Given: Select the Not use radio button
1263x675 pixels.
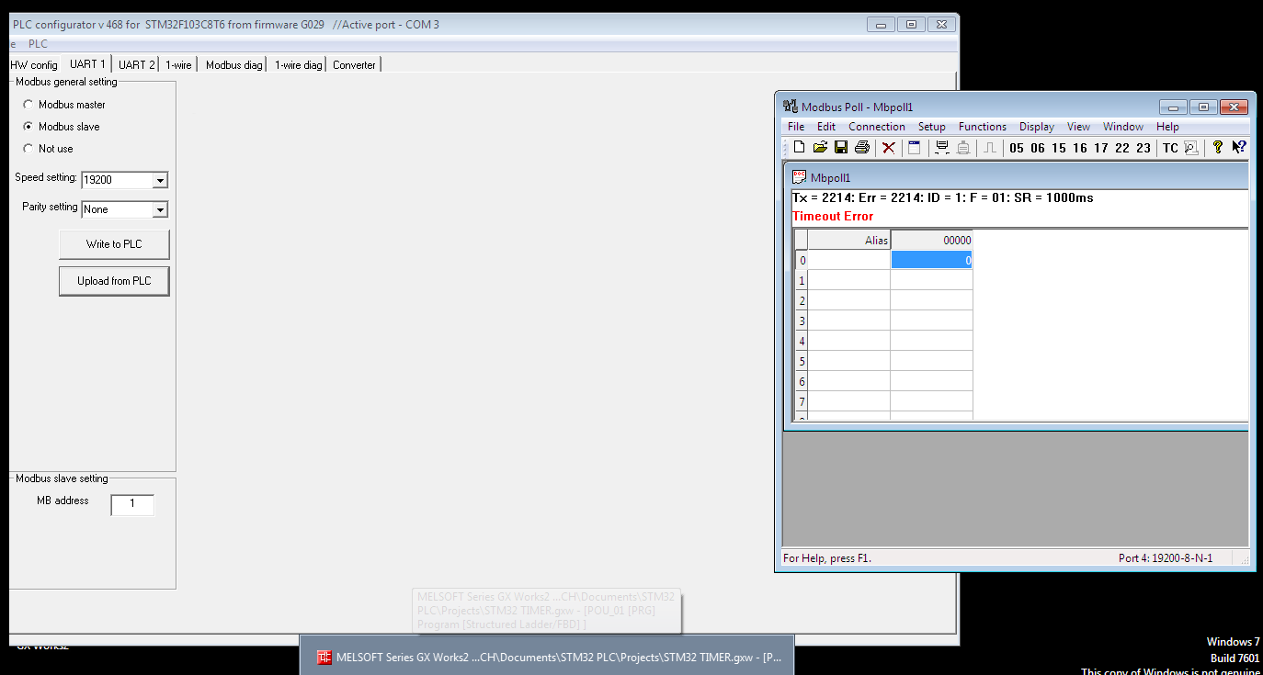Looking at the screenshot, I should pos(28,149).
